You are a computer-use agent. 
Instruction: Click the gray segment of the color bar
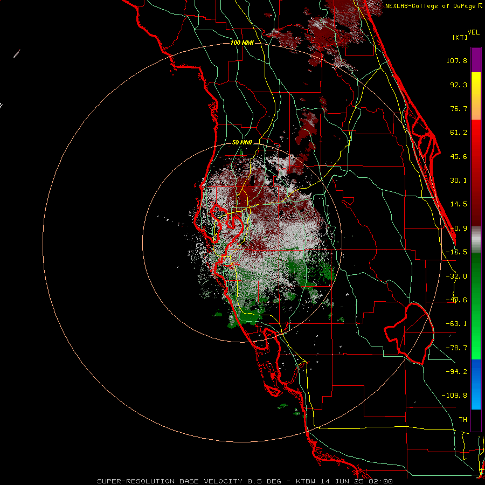pyautogui.click(x=476, y=240)
